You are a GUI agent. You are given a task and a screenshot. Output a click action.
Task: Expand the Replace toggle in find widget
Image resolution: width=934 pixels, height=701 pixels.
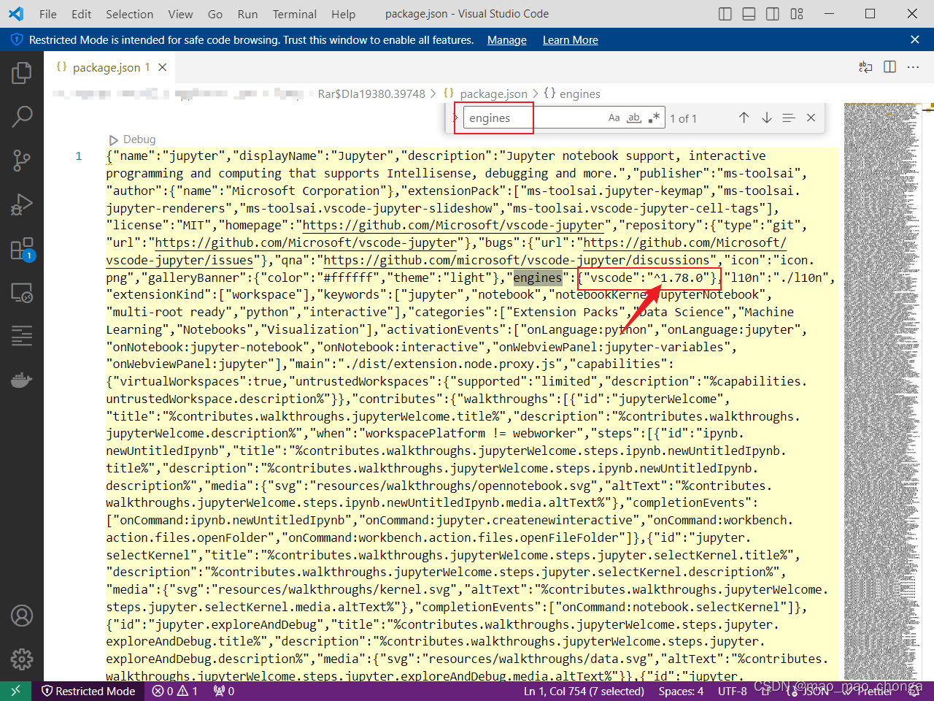(455, 118)
